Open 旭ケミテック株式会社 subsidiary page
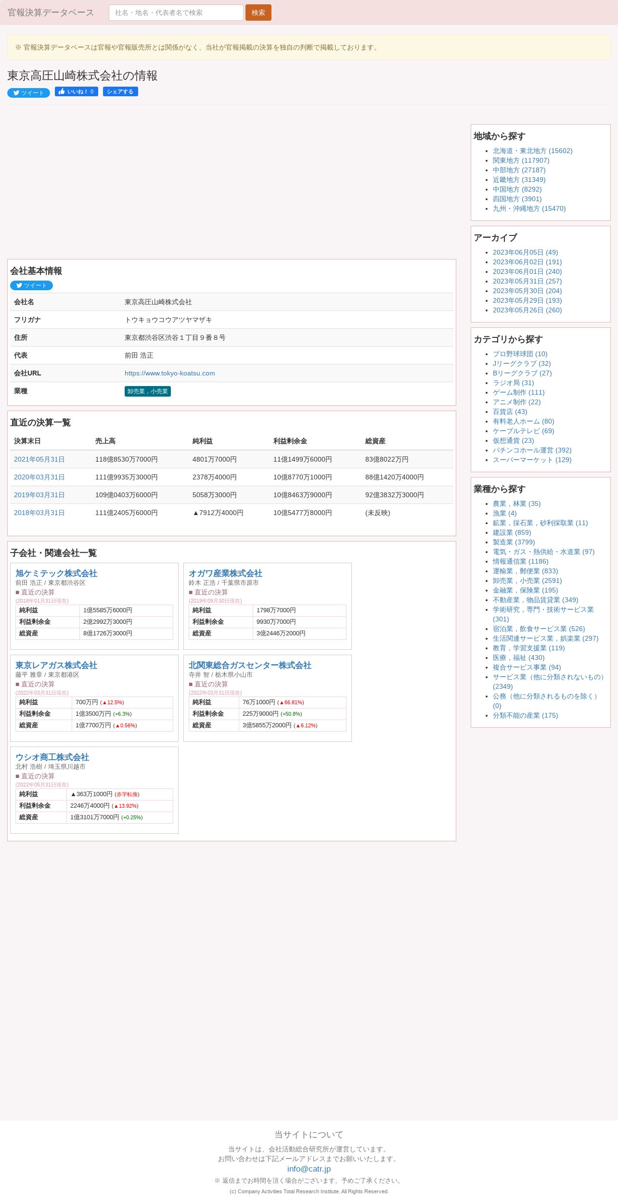This screenshot has width=618, height=1200. [56, 573]
